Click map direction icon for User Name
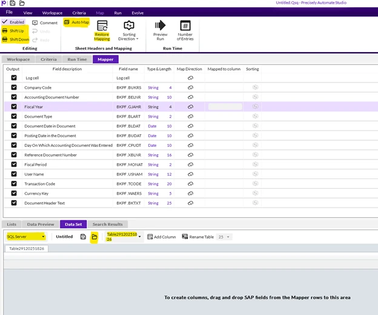 190,174
